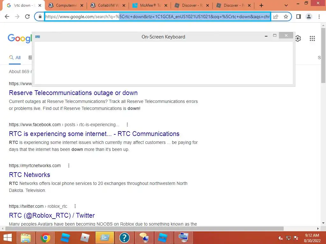Open the chat-bubble computer taskbar icon
Viewport: 326px width, 244px height.
(144, 238)
